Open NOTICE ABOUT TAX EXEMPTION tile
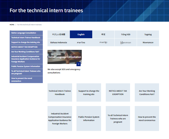 [118, 92]
